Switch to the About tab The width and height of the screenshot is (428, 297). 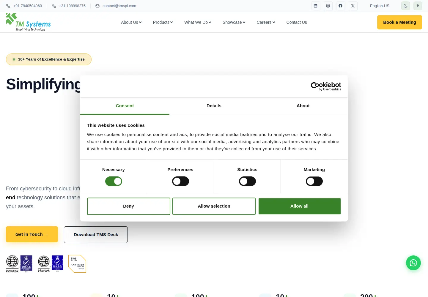303,106
